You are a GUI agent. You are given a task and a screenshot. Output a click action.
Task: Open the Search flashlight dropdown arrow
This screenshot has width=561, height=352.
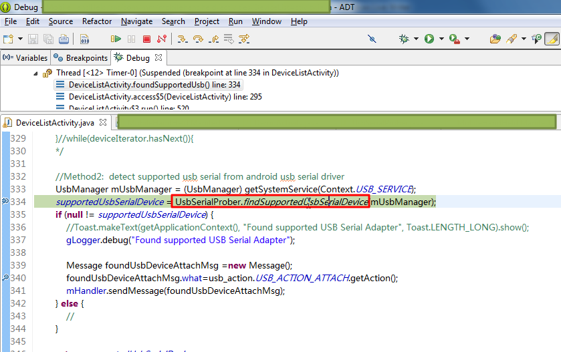(524, 39)
